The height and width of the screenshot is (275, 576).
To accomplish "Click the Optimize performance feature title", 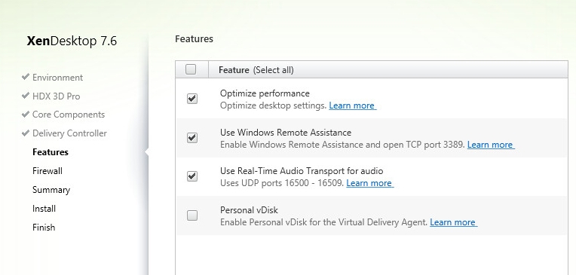I will tap(265, 93).
